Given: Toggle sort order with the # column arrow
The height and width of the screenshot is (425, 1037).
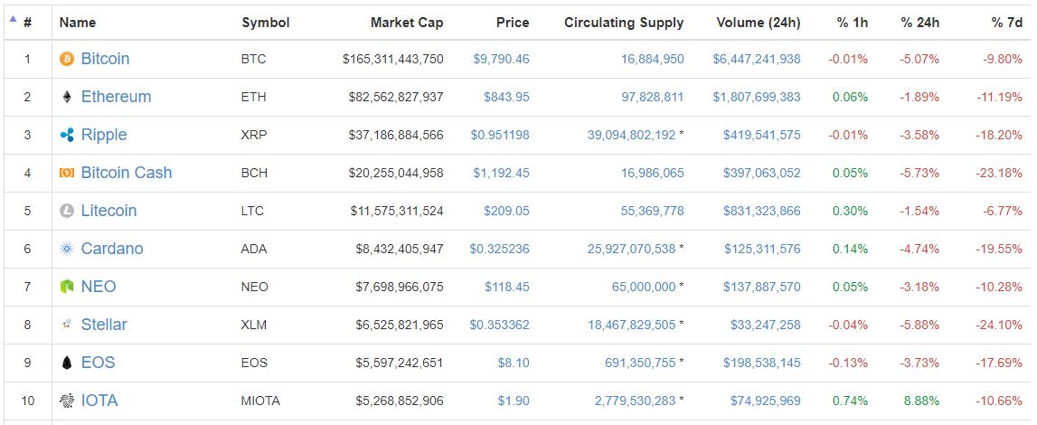Looking at the screenshot, I should pos(13,21).
